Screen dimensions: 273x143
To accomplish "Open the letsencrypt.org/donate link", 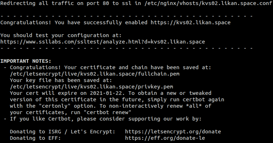I will pyautogui.click(x=173, y=132).
